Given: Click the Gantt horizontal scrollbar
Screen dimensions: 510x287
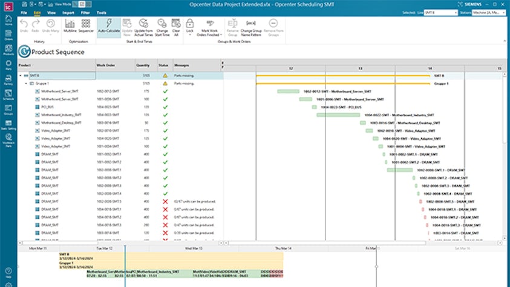Looking at the screenshot, I should 325,243.
